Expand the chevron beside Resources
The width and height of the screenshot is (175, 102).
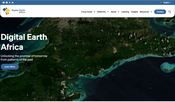[x=151, y=12]
